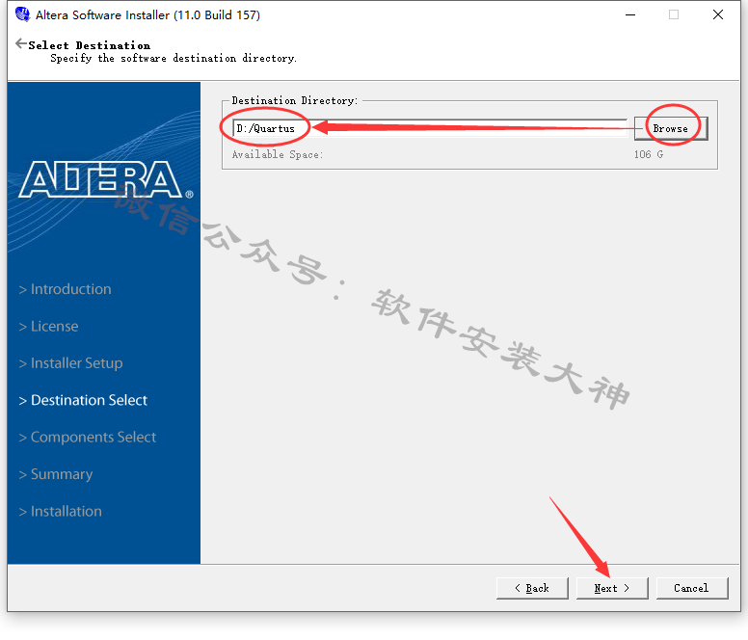
Task: Select the Installer Setup step
Action: (x=70, y=363)
